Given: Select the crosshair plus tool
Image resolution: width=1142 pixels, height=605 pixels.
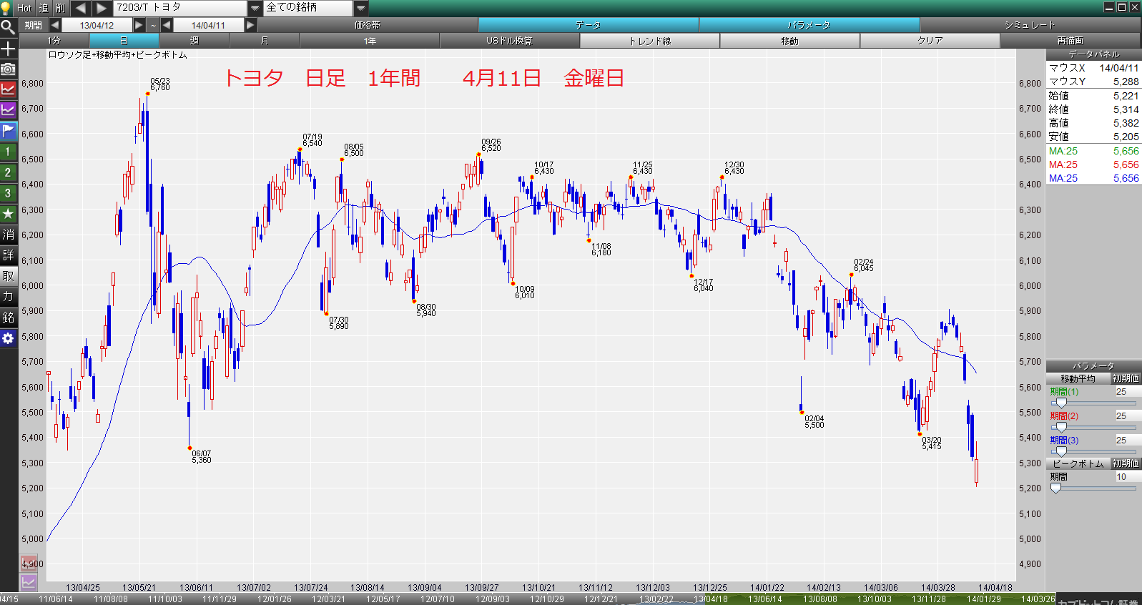Looking at the screenshot, I should tap(8, 48).
